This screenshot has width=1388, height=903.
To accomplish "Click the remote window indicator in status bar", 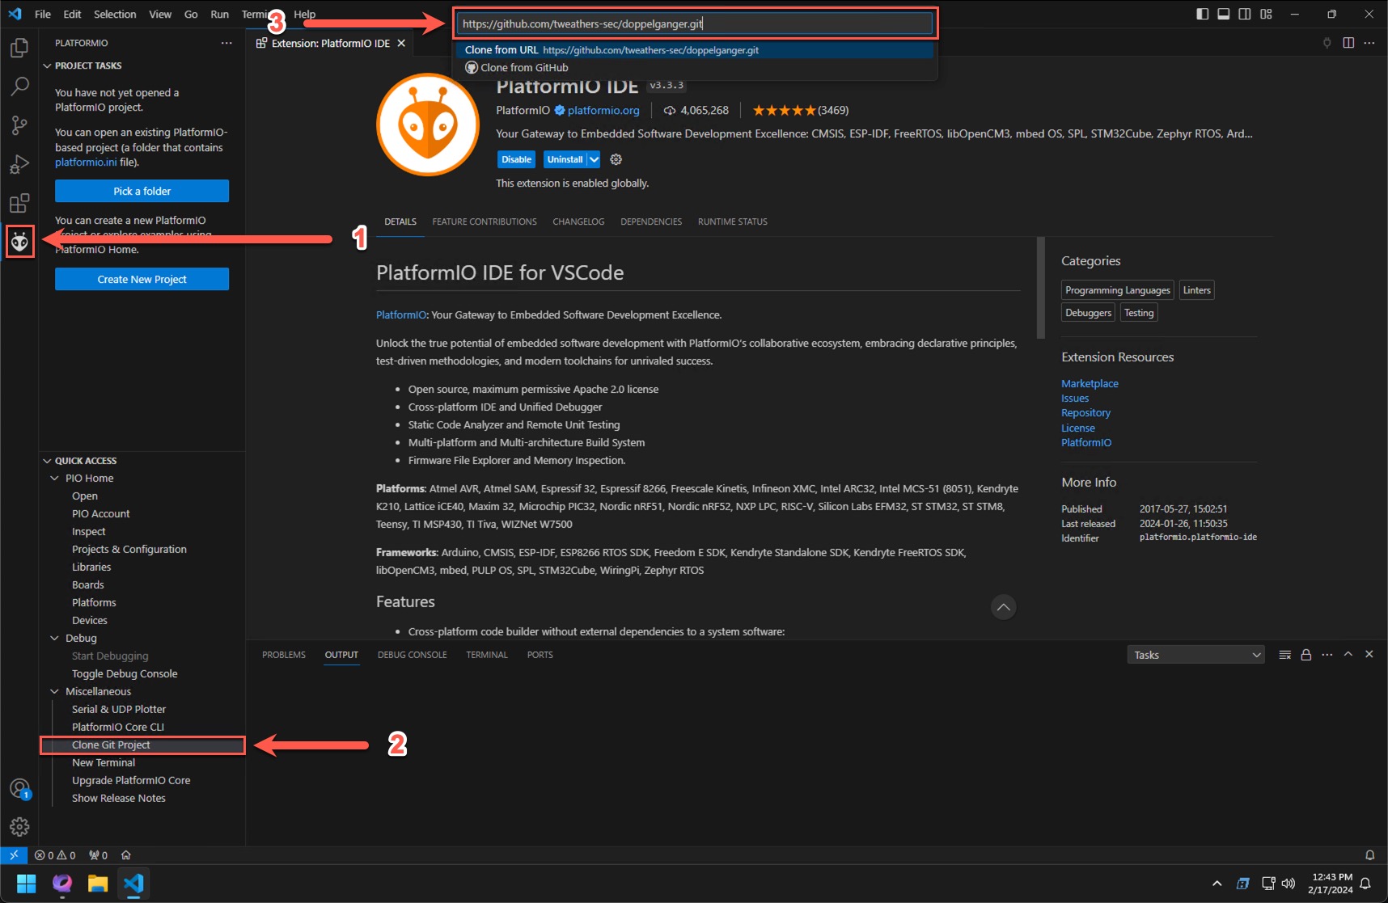I will pyautogui.click(x=14, y=854).
